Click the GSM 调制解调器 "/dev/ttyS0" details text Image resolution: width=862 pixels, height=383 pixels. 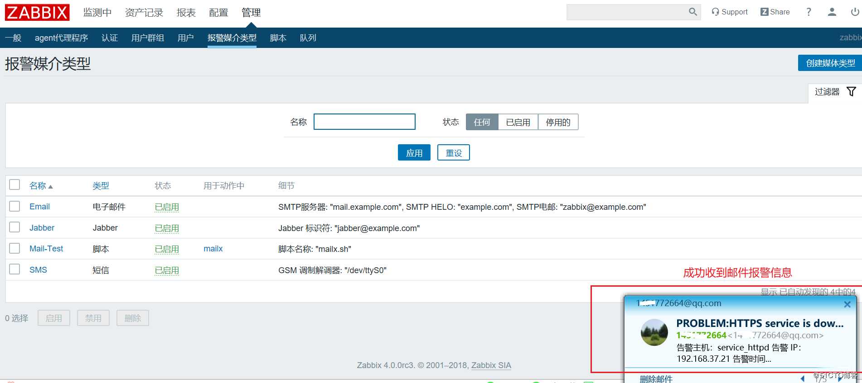(332, 270)
